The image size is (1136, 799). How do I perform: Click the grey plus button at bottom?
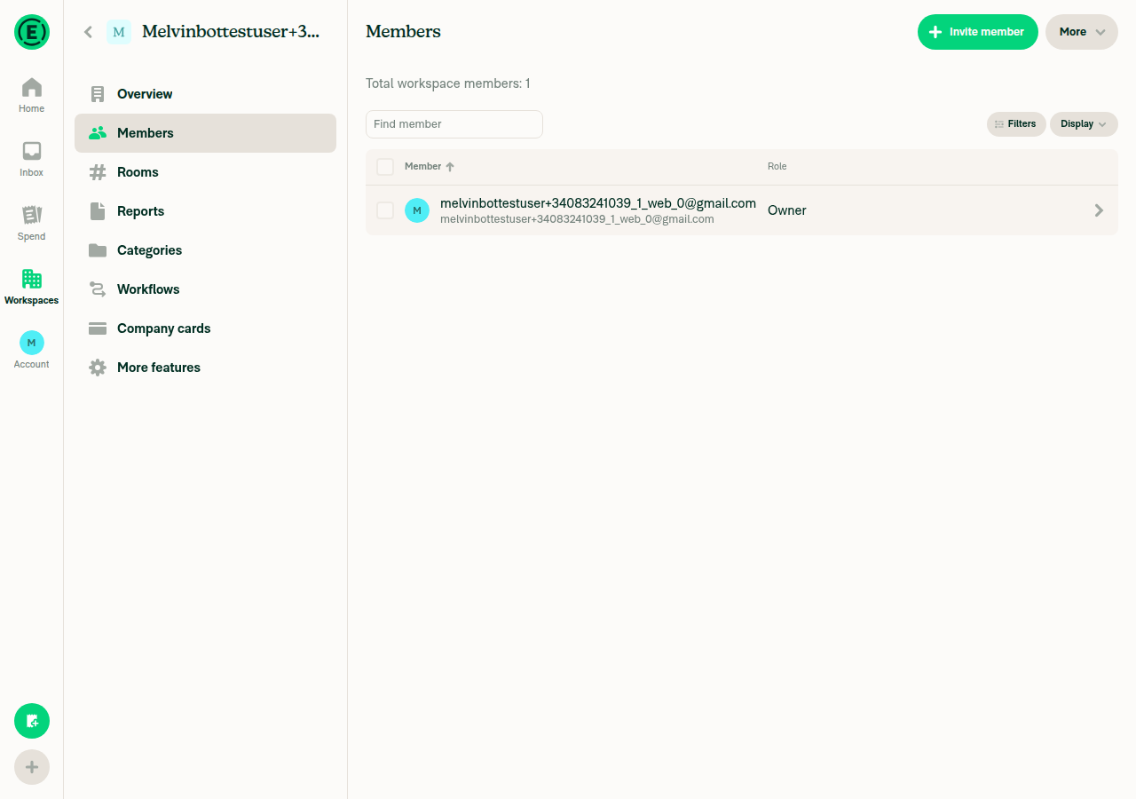coord(32,767)
